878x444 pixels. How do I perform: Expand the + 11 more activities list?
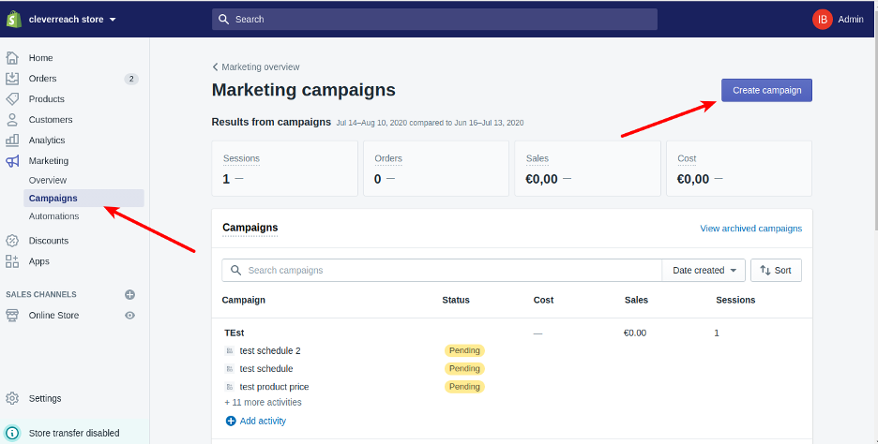pyautogui.click(x=263, y=403)
